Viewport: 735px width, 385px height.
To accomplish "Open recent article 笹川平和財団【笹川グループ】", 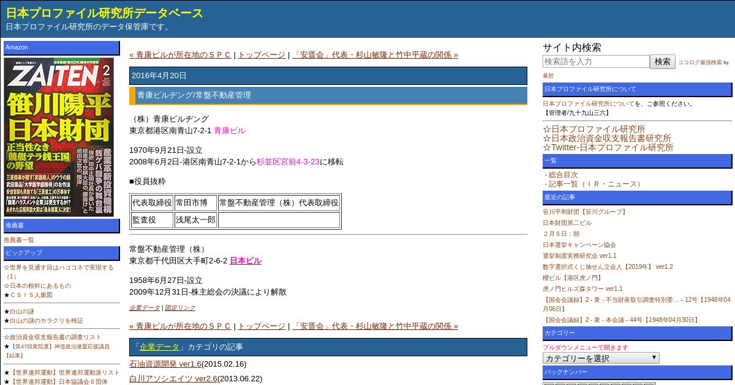I will 586,211.
